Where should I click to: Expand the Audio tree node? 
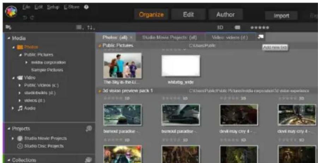click(x=13, y=108)
